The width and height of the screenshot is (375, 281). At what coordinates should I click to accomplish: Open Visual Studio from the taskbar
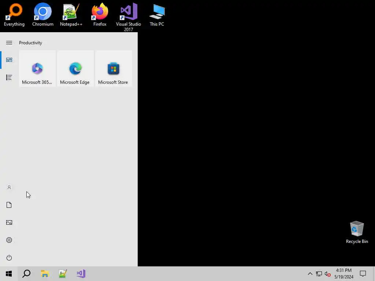coord(81,274)
